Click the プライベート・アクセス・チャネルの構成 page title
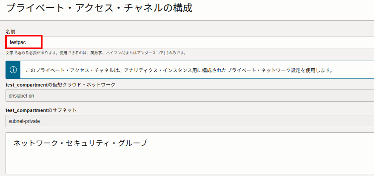The image size is (376, 176). click(x=99, y=8)
